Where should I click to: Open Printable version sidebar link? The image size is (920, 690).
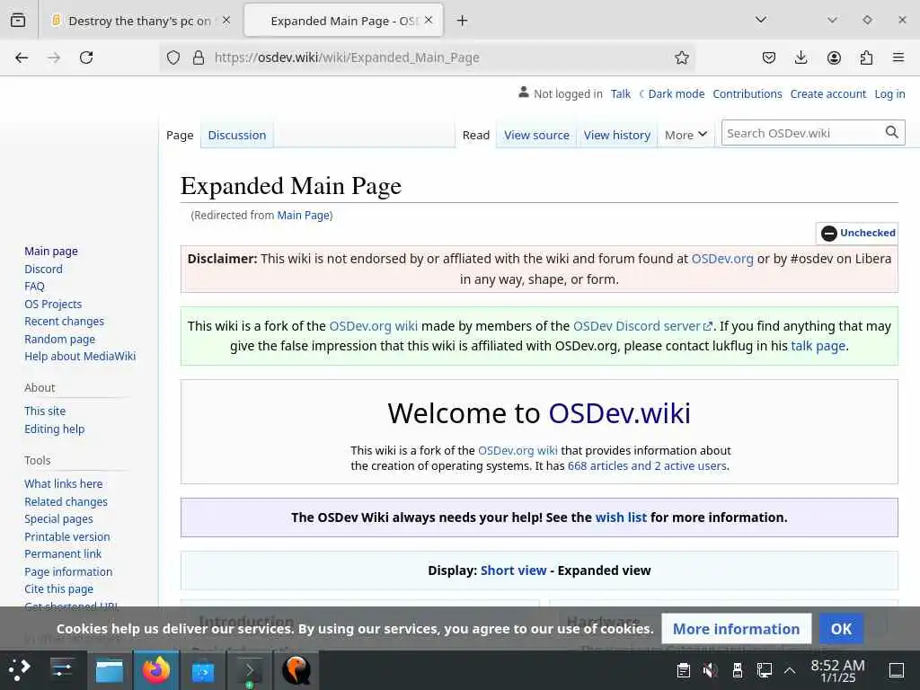click(x=66, y=536)
